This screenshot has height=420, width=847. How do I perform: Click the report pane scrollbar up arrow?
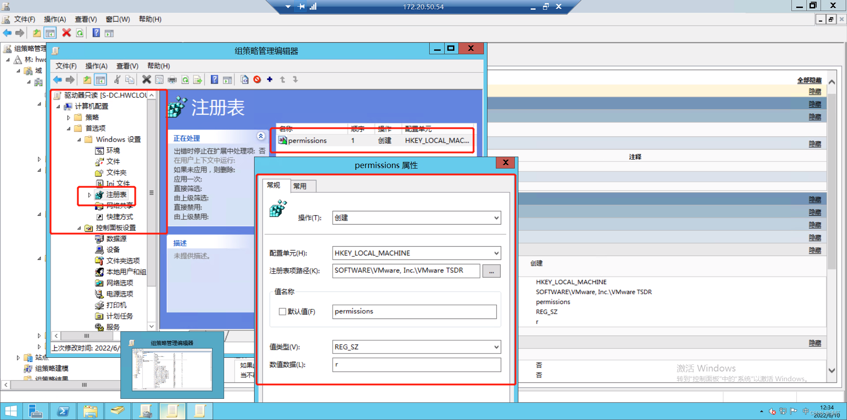coord(832,82)
